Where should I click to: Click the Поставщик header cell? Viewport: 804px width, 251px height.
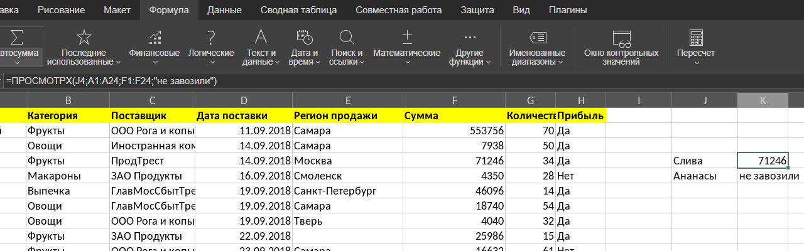coord(152,115)
